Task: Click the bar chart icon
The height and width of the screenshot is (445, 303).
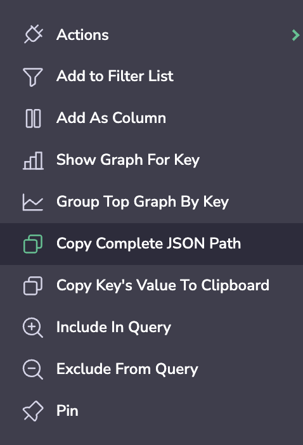Action: click(x=33, y=160)
